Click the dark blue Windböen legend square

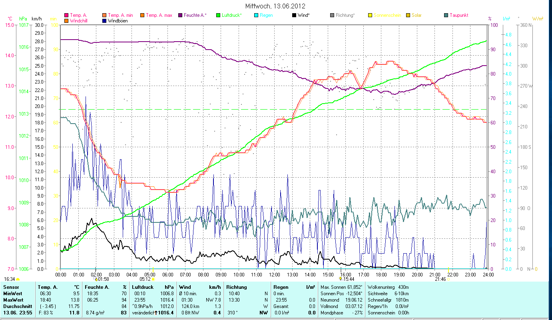click(104, 20)
